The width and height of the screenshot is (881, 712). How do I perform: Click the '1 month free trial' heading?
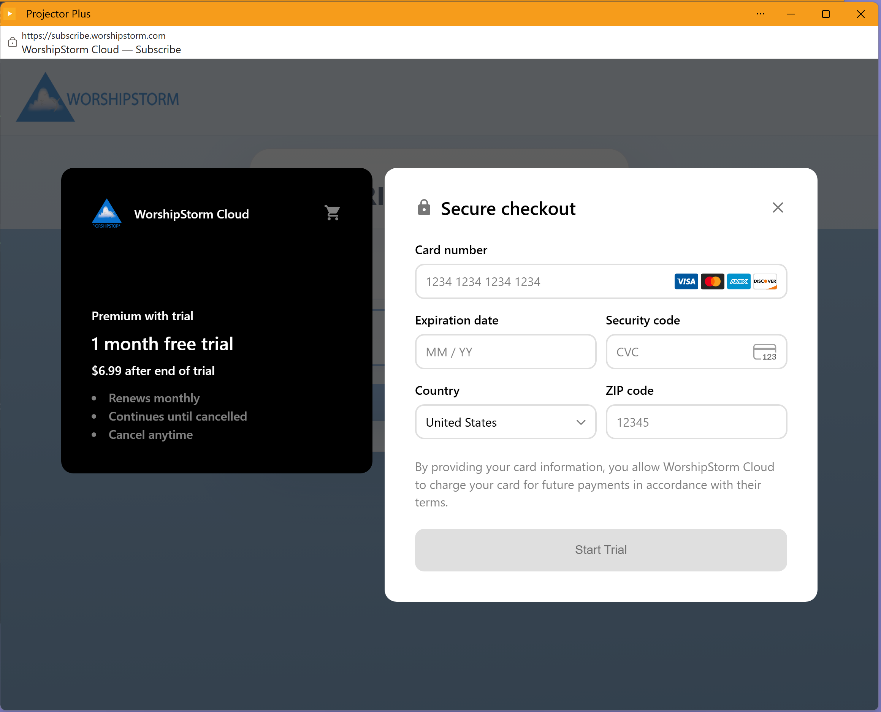163,344
